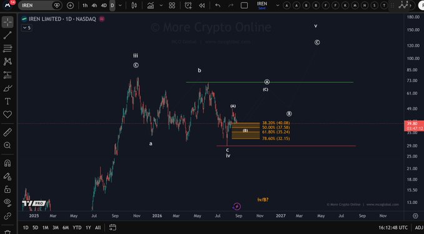Open the IREN symbol search box
The width and height of the screenshot is (424, 234).
point(40,6)
